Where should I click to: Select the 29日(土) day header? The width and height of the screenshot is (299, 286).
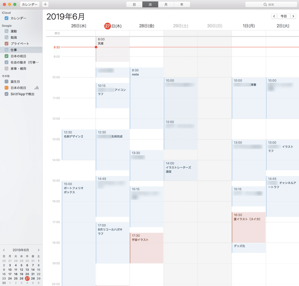click(x=181, y=26)
